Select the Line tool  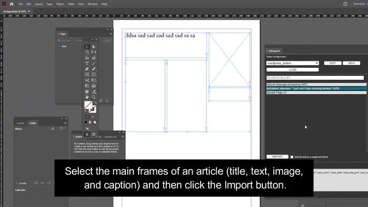click(x=94, y=63)
